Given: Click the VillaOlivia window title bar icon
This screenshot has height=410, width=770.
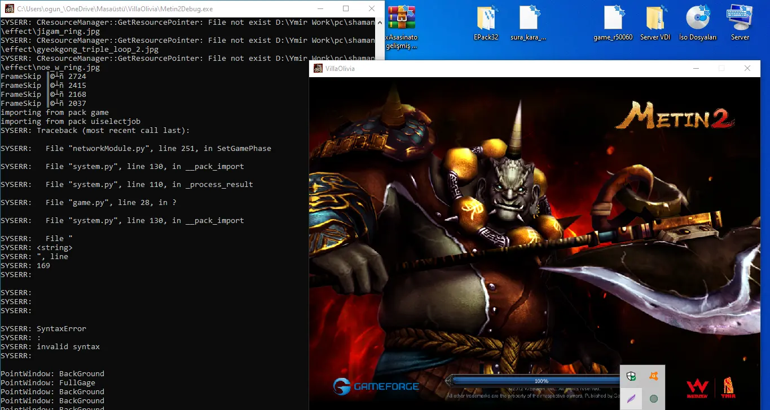Looking at the screenshot, I should [x=318, y=69].
